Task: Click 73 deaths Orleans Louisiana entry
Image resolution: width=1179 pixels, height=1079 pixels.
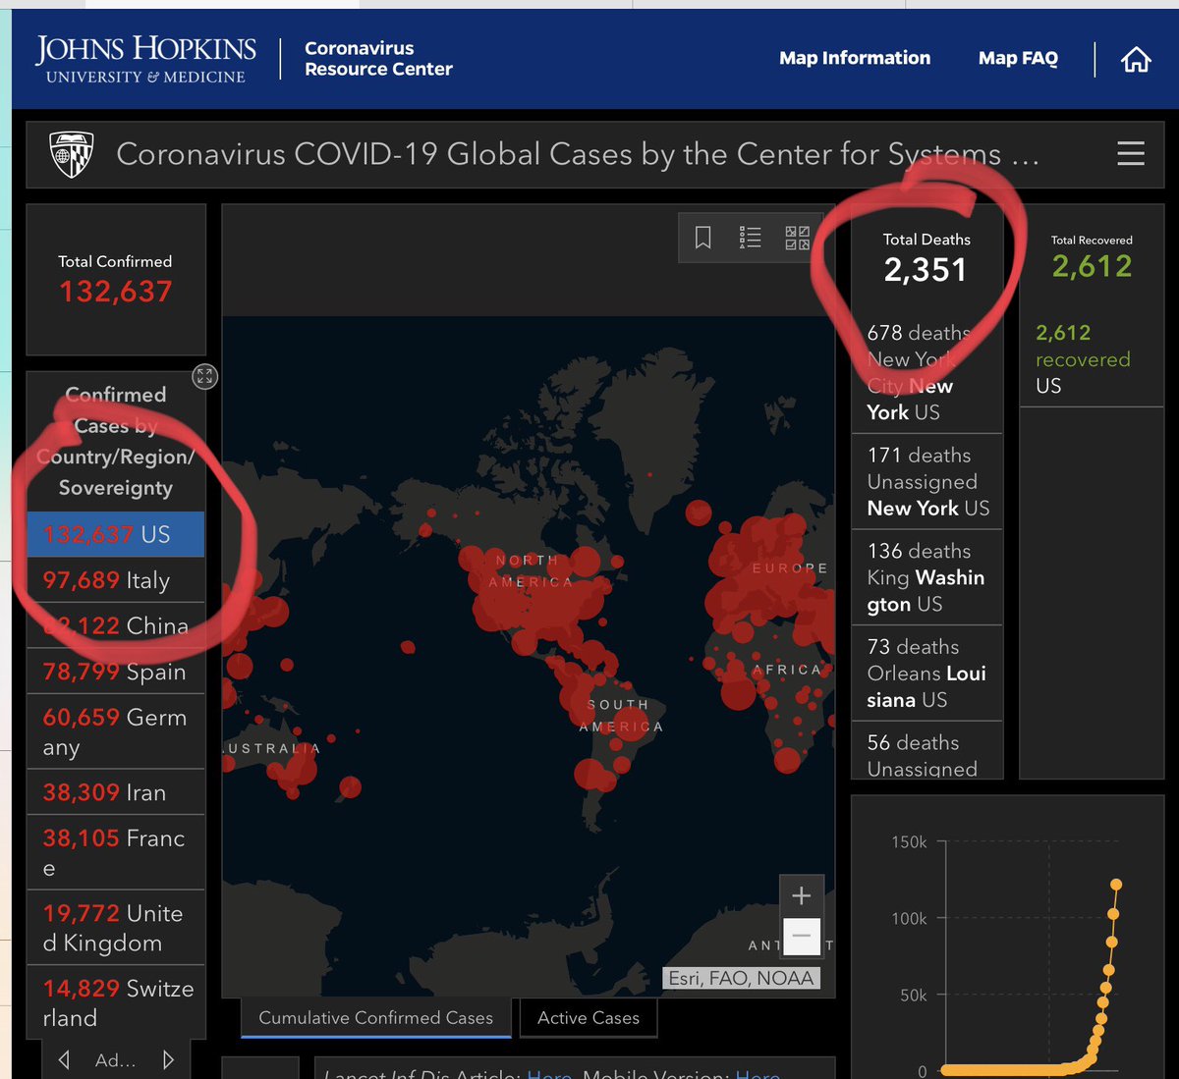Action: pos(926,673)
